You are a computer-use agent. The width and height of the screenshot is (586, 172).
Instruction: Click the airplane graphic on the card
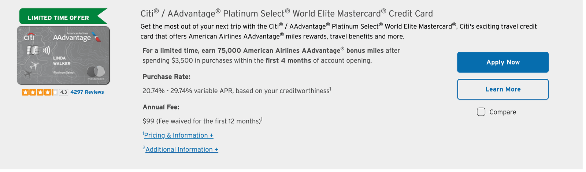pyautogui.click(x=34, y=66)
